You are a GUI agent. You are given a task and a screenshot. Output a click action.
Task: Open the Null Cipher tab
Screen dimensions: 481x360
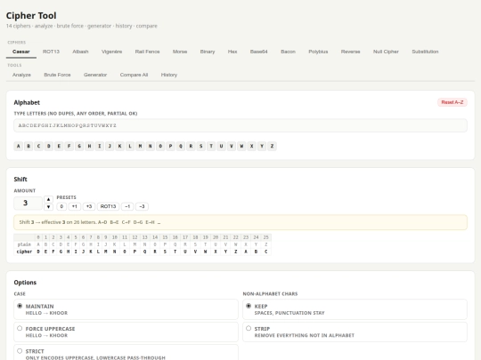point(386,52)
